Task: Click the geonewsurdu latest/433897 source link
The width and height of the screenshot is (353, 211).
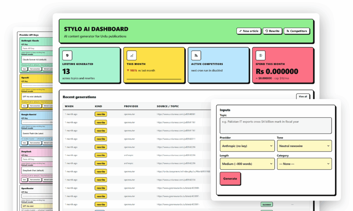Action: tap(178, 196)
